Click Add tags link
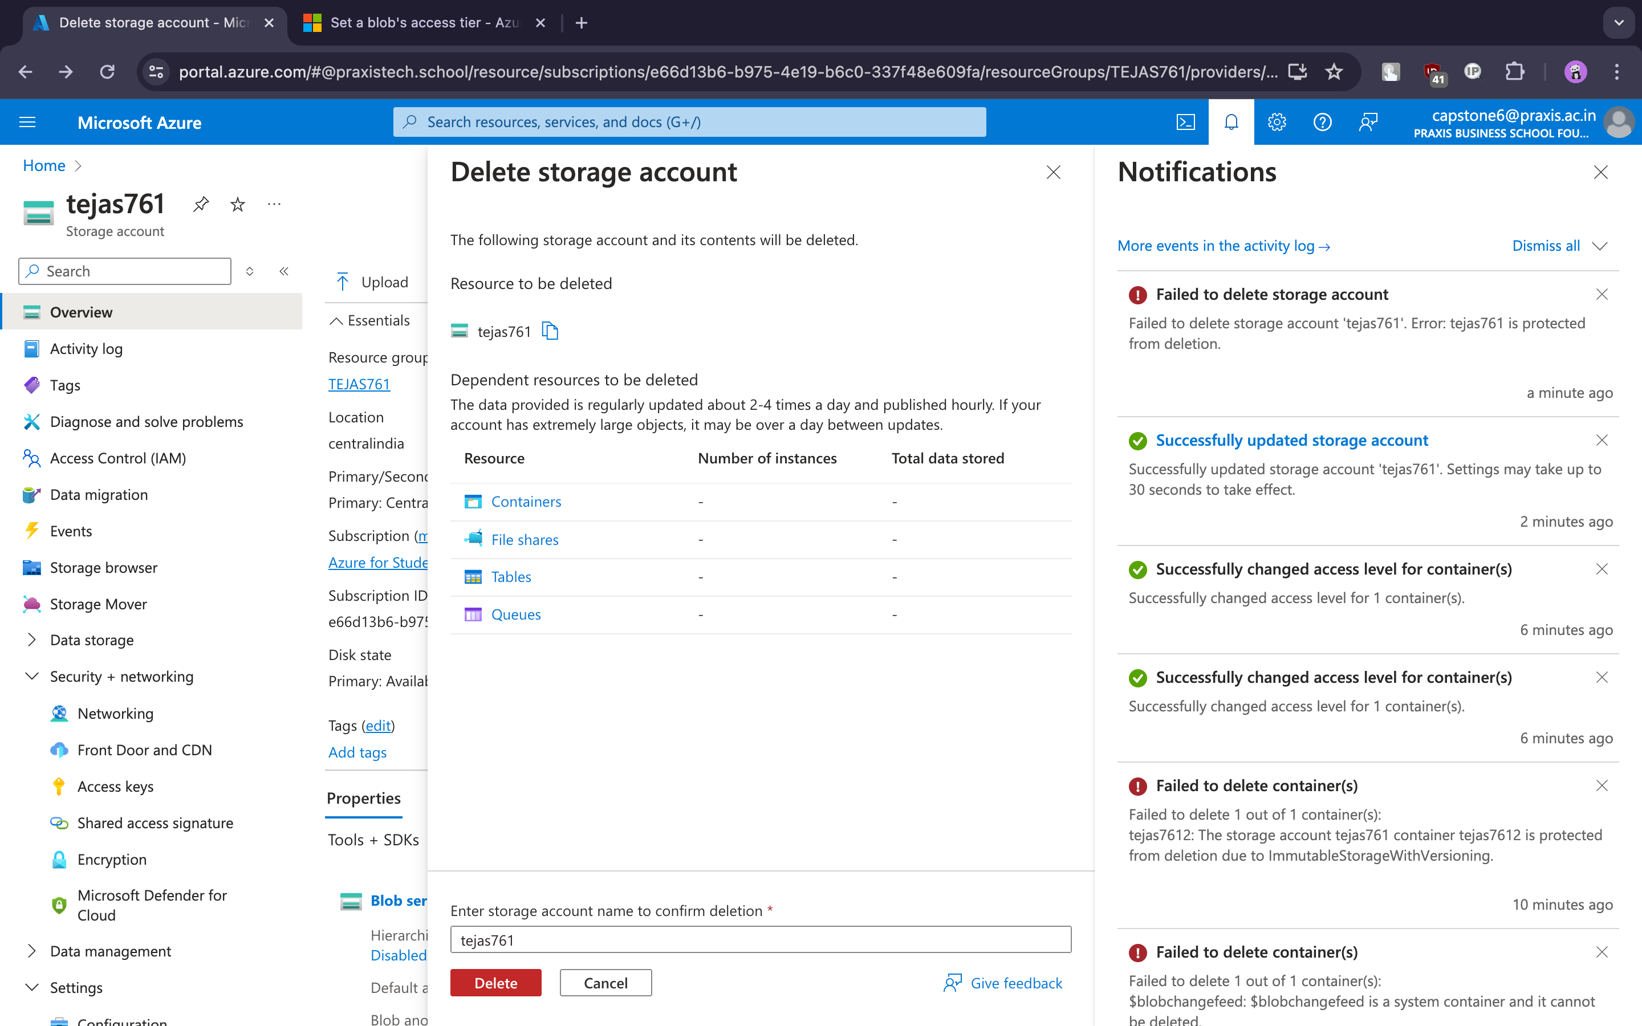The width and height of the screenshot is (1642, 1026). (x=357, y=752)
